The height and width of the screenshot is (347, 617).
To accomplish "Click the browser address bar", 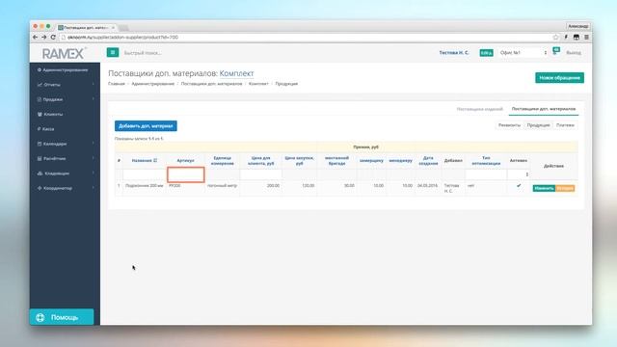I will [x=307, y=37].
